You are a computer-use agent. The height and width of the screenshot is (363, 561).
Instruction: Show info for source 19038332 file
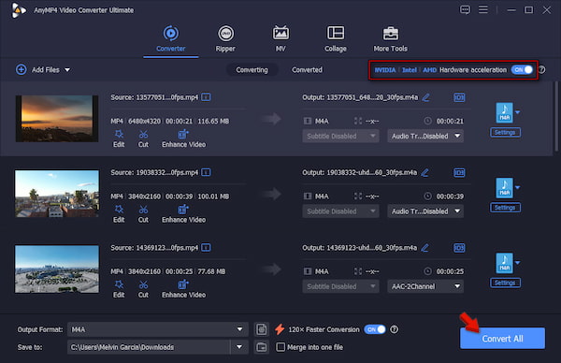(x=206, y=172)
